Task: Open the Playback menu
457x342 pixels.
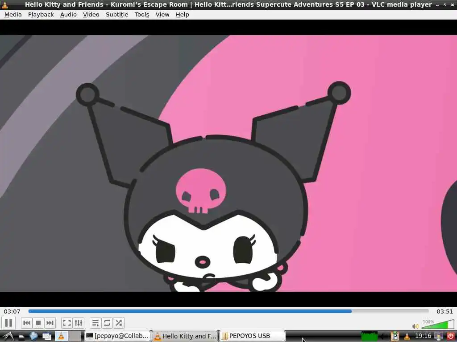Action: point(41,15)
